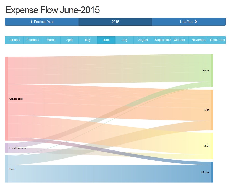
Task: Switch to the January tab
Action: (x=15, y=40)
